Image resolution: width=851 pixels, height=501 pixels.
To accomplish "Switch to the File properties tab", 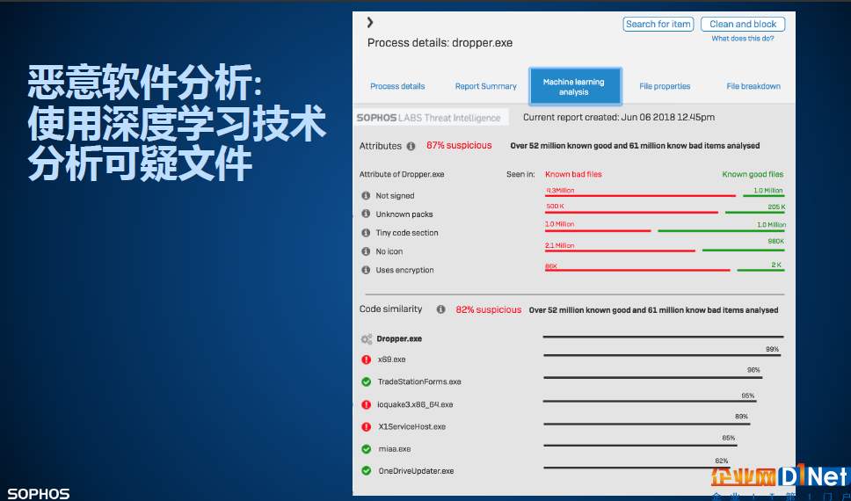I will pos(665,86).
